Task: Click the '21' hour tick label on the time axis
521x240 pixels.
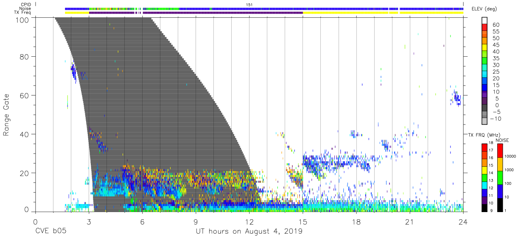Action: (x=410, y=221)
